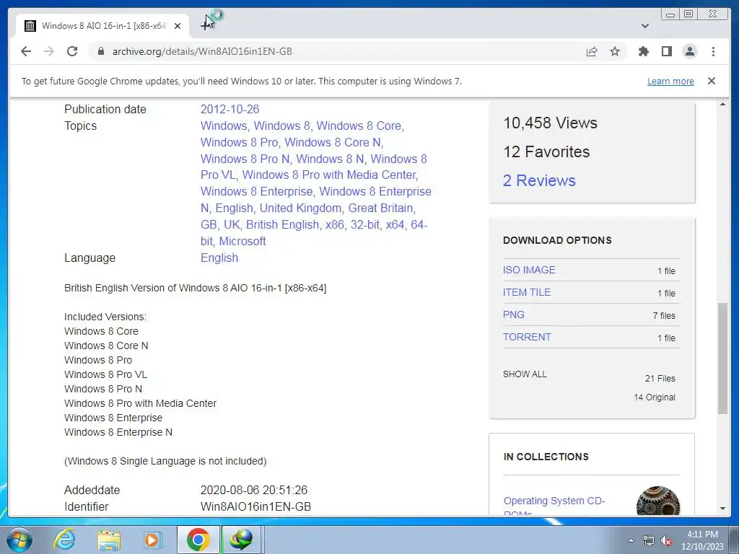Select the Windows 8 AIO 16-in-1 tab
The height and width of the screenshot is (554, 739).
(102, 26)
